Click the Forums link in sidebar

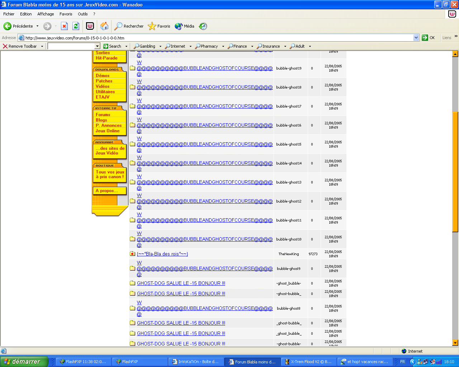click(x=103, y=115)
